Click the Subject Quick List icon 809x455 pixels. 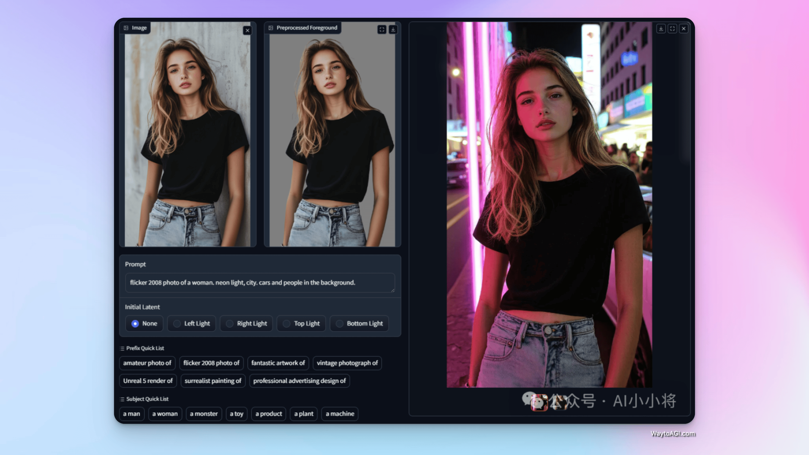tap(122, 399)
